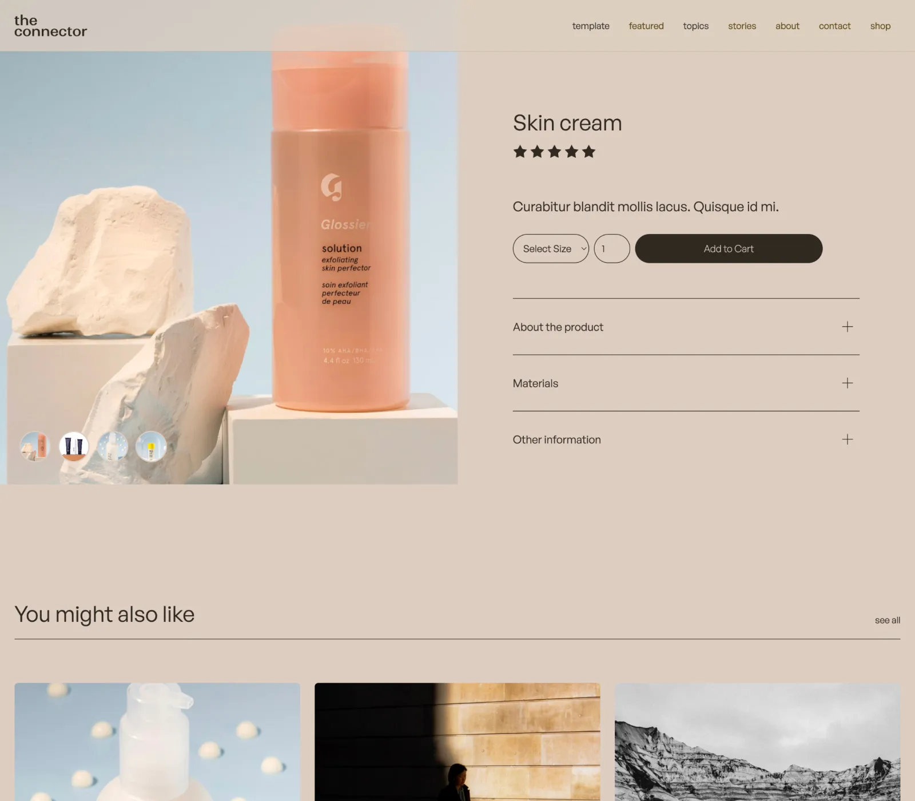Image resolution: width=915 pixels, height=801 pixels.
Task: Open the clear pump bottle product card
Action: pyautogui.click(x=157, y=741)
